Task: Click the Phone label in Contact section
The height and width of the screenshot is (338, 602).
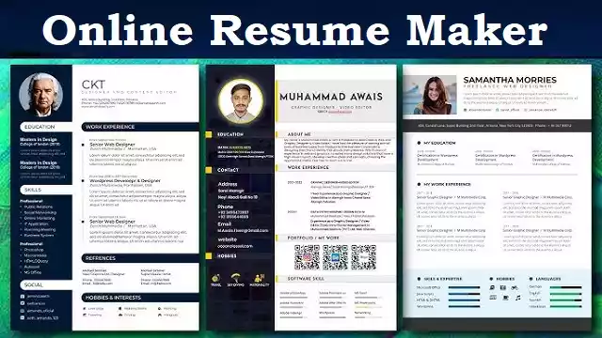Action: (x=226, y=207)
